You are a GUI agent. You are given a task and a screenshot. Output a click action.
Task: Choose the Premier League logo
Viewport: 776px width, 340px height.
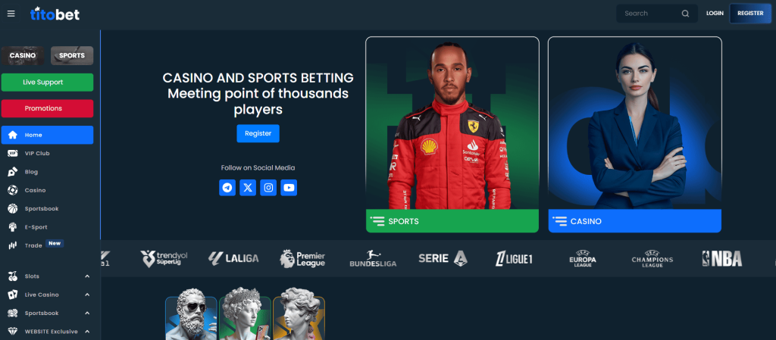point(302,258)
